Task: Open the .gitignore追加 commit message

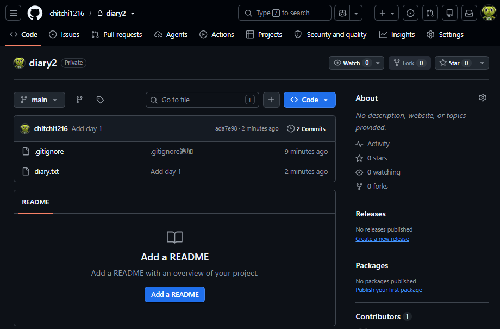Action: coord(172,152)
